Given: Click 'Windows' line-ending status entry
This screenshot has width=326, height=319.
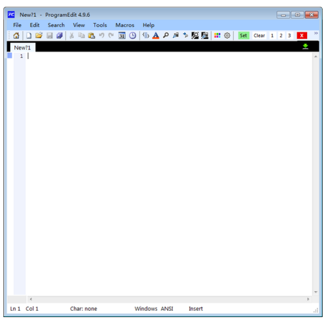Looking at the screenshot, I should [146, 309].
